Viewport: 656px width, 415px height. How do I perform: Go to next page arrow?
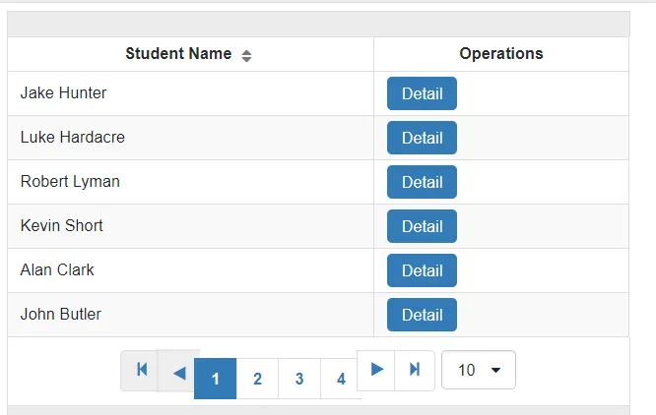[x=376, y=370]
